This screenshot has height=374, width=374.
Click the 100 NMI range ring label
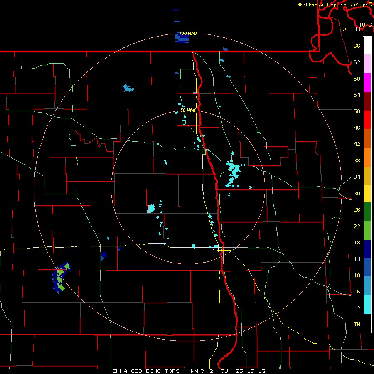(188, 33)
